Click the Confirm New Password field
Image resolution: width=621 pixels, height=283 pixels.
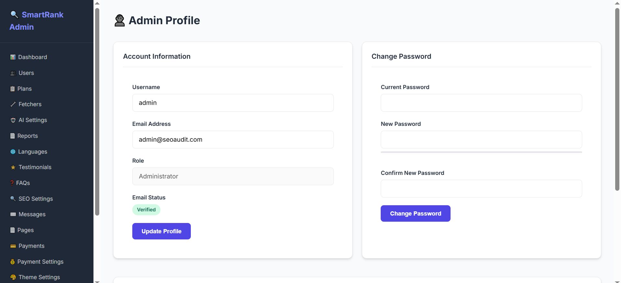(481, 189)
